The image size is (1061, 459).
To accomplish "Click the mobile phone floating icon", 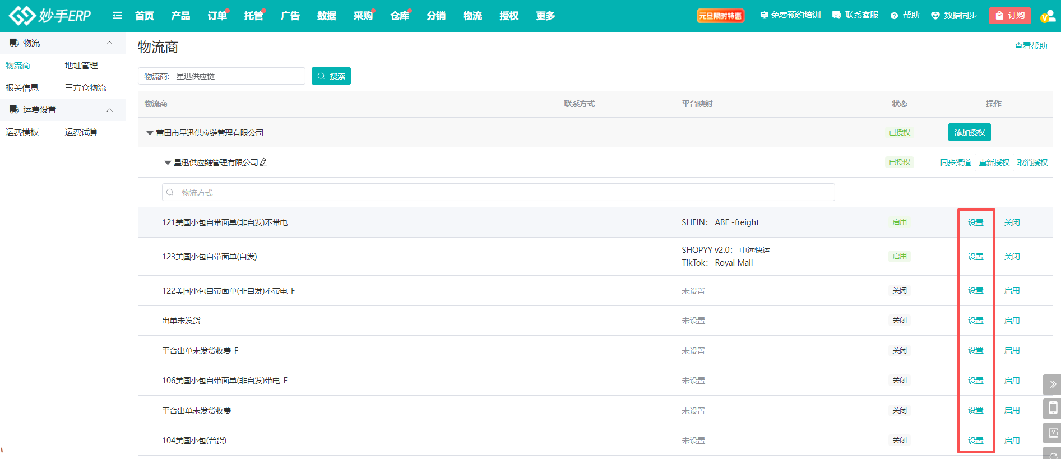I will tap(1053, 408).
